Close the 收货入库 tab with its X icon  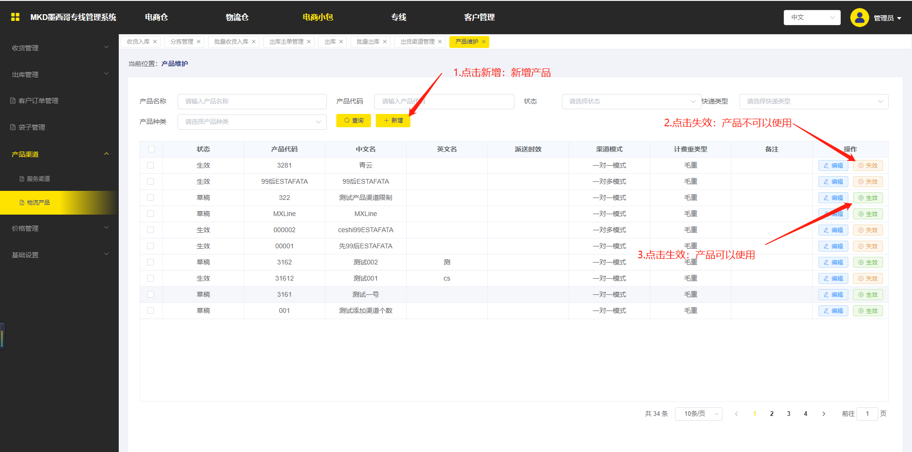click(x=155, y=42)
